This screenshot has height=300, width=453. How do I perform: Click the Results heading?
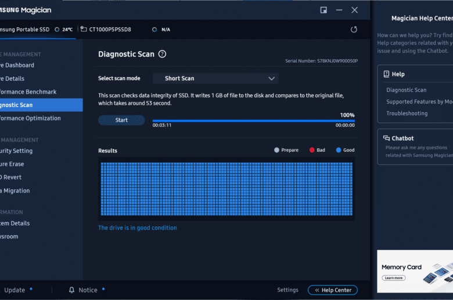[x=107, y=151]
